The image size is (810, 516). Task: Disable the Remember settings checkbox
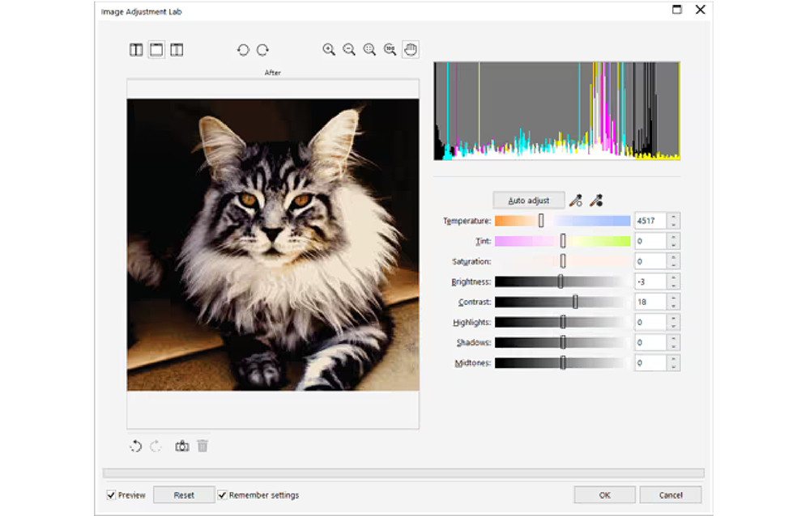[x=222, y=495]
